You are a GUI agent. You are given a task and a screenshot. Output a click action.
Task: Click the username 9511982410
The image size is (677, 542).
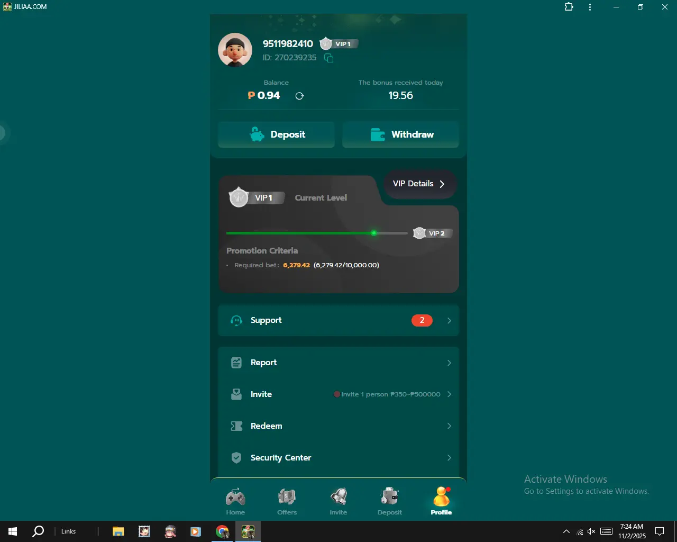click(288, 44)
